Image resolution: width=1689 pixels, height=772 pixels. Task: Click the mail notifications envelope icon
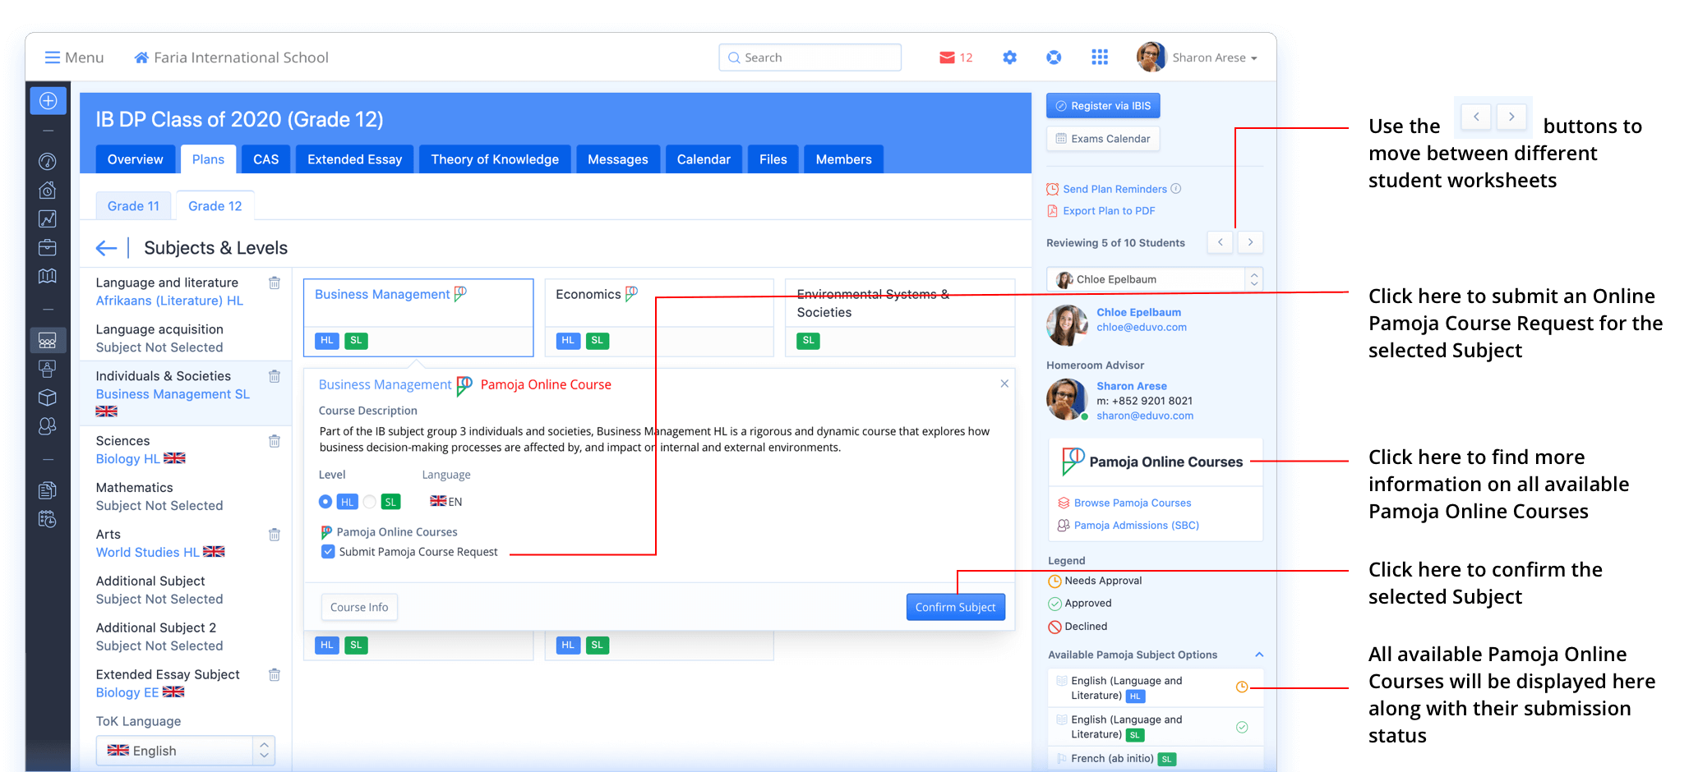[947, 57]
